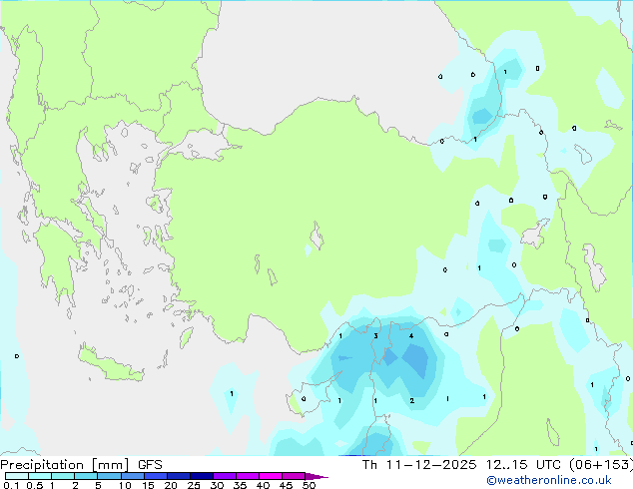Viewport: 633px width, 489px height.
Task: Click the 25–30 mm legend swatch
Action: tap(202, 476)
